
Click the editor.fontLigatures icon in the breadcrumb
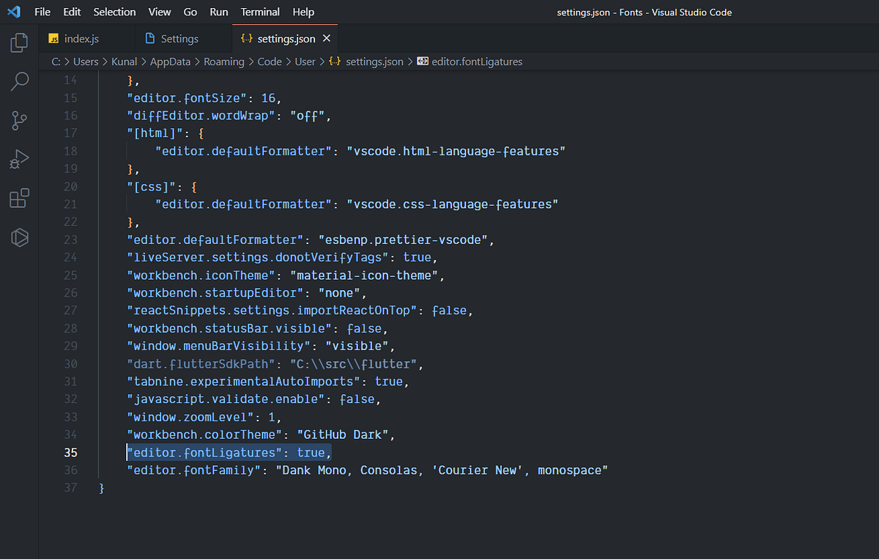click(x=422, y=62)
